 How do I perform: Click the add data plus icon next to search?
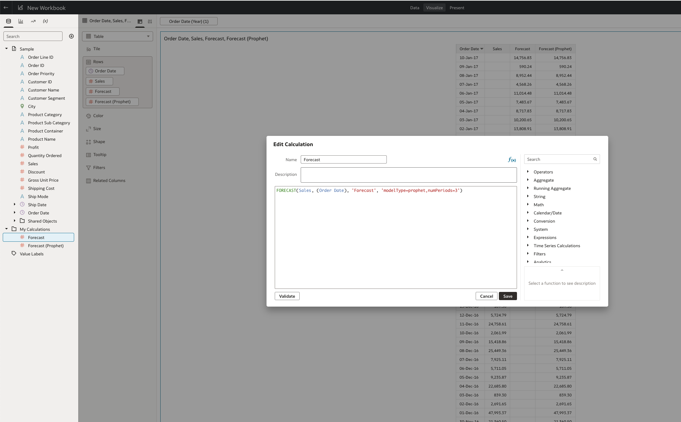[71, 36]
